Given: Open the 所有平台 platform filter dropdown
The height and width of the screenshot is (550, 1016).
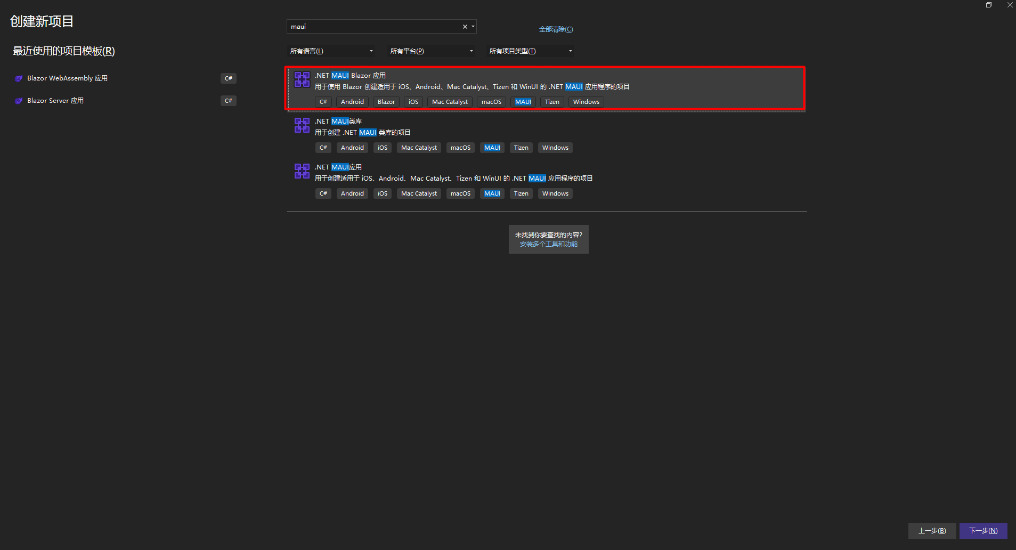Looking at the screenshot, I should [432, 51].
